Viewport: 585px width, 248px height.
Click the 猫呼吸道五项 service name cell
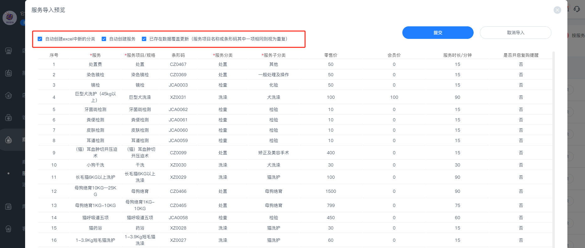[95, 218]
